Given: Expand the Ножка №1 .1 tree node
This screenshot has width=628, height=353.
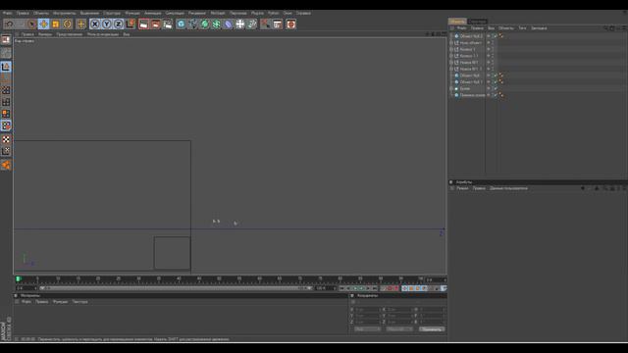Looking at the screenshot, I should (451, 69).
